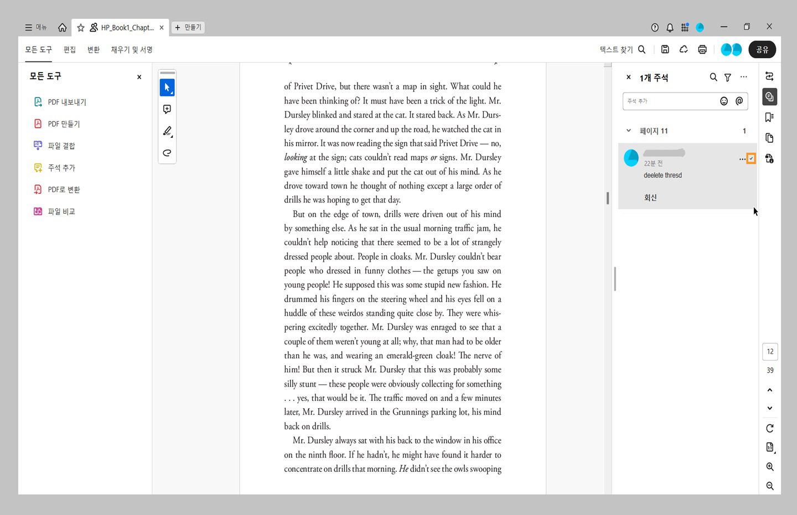The image size is (797, 515).
Task: Select the 'deelete thresd' comment text
Action: 663,175
